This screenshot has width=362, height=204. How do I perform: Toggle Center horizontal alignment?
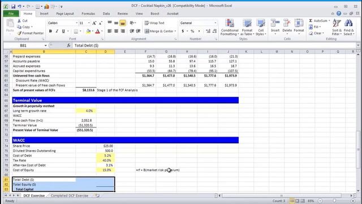116,31
